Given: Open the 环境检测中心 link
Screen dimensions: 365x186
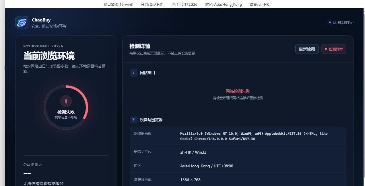Looking at the screenshot, I should click(341, 22).
